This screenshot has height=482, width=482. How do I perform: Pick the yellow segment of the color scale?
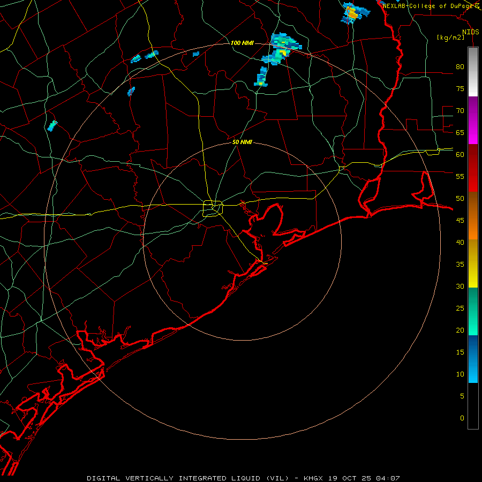point(473,263)
